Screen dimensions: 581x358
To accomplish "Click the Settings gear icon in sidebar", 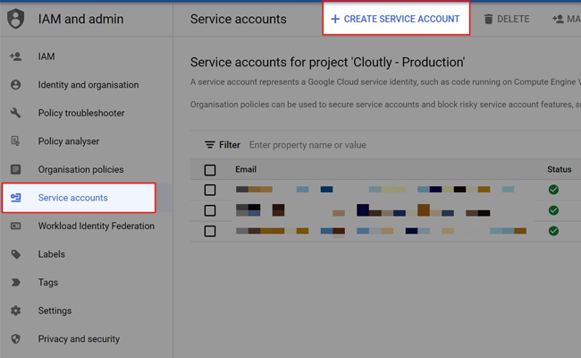I will 15,311.
